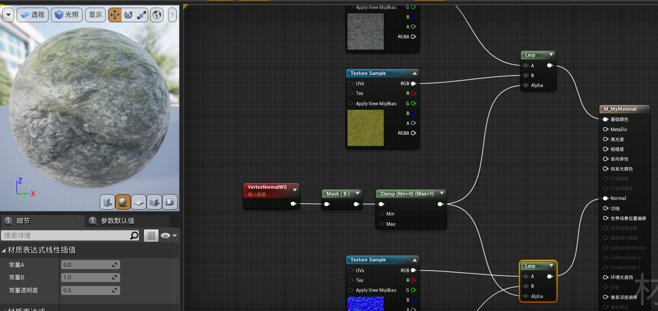The width and height of the screenshot is (658, 311).
Task: Open the Clamp node dropdown arrow
Action: [441, 194]
